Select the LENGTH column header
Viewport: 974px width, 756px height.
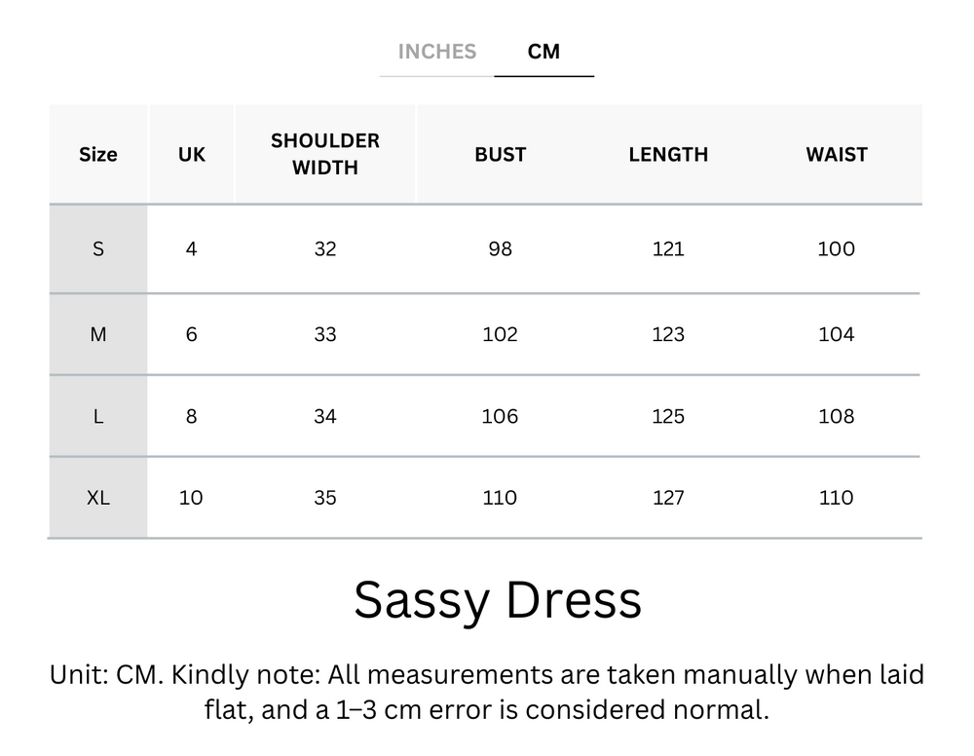point(668,154)
